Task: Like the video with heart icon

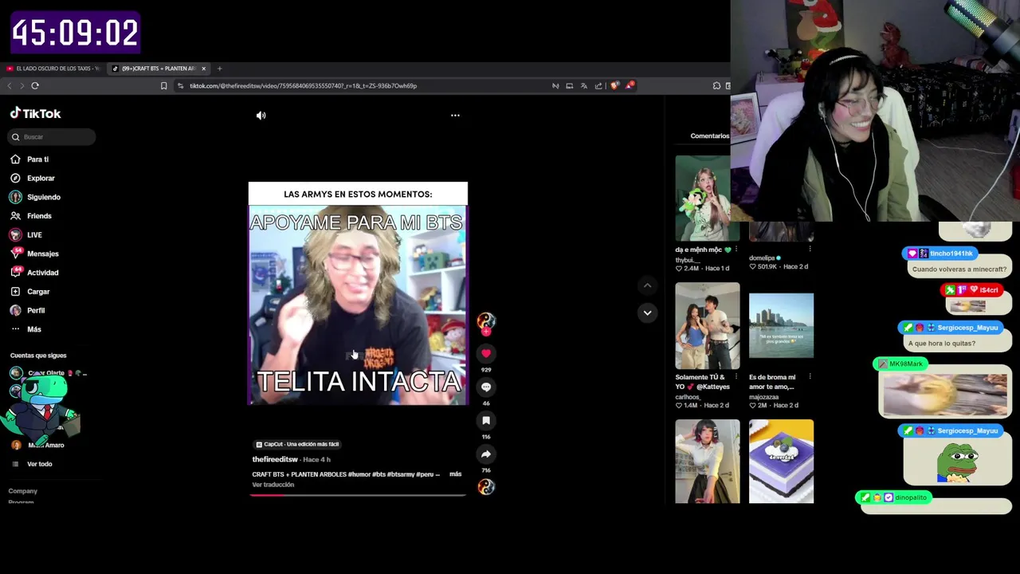Action: click(486, 353)
